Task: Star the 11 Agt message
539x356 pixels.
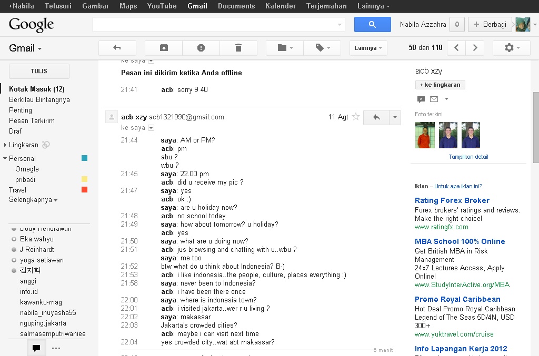Action: [356, 117]
